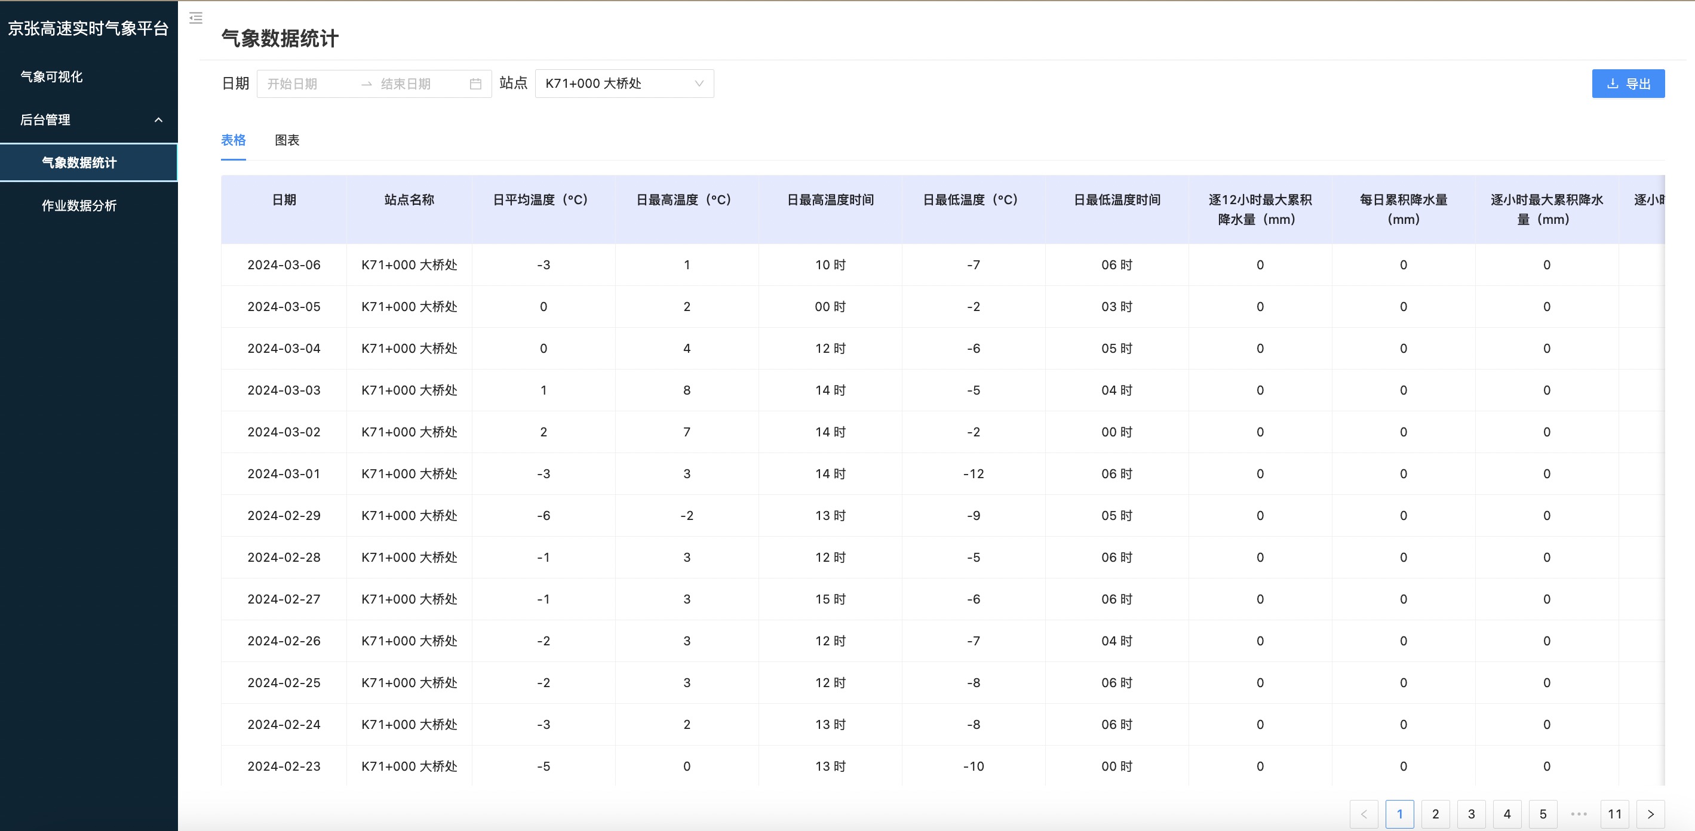Jump to last page 11
Viewport: 1695px width, 831px height.
[x=1615, y=814]
